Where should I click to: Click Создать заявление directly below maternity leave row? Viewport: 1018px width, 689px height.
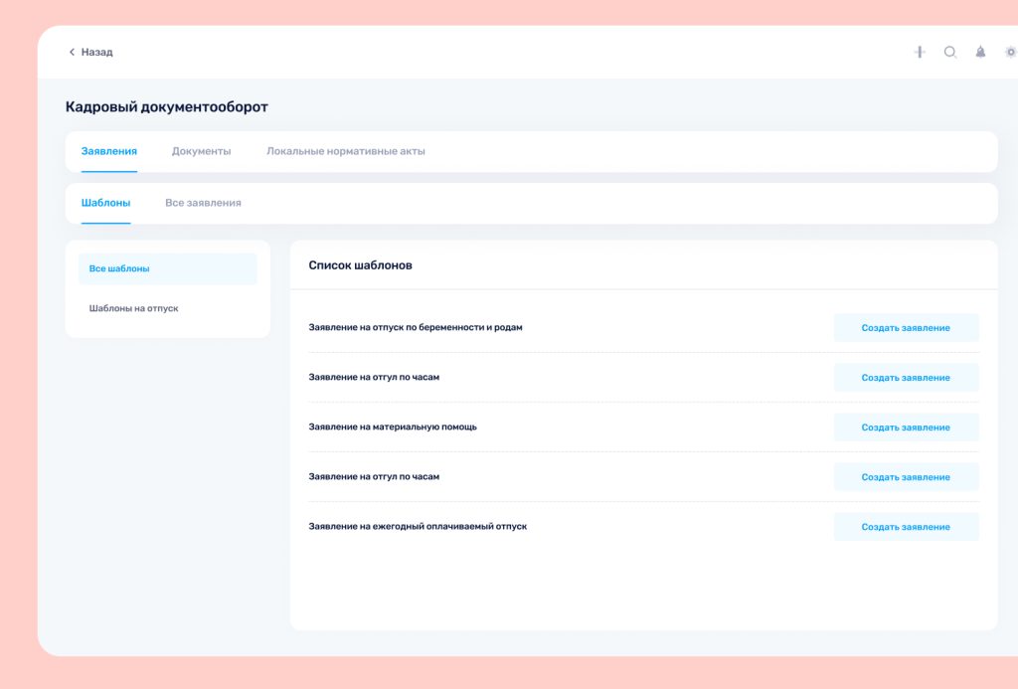pyautogui.click(x=906, y=378)
